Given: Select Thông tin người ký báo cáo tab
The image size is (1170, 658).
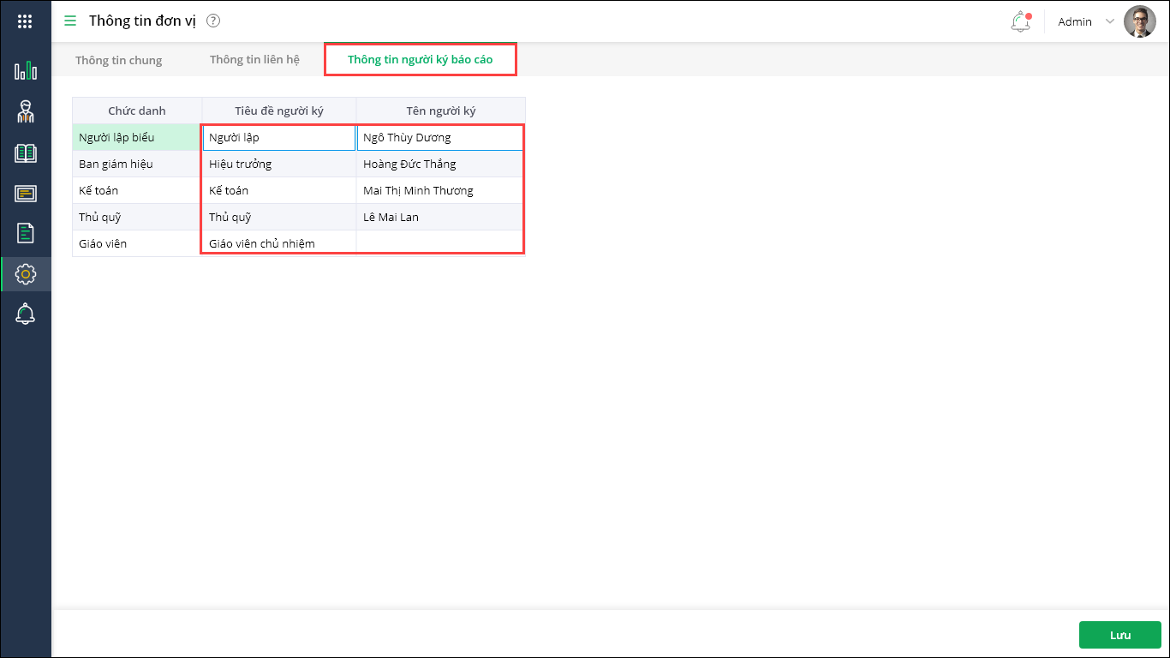Looking at the screenshot, I should pyautogui.click(x=420, y=60).
